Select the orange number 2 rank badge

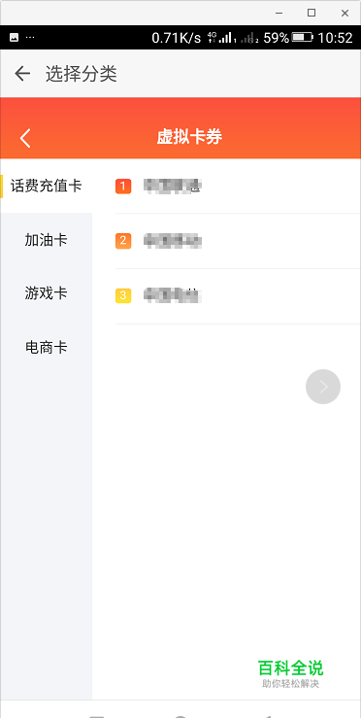(x=123, y=241)
